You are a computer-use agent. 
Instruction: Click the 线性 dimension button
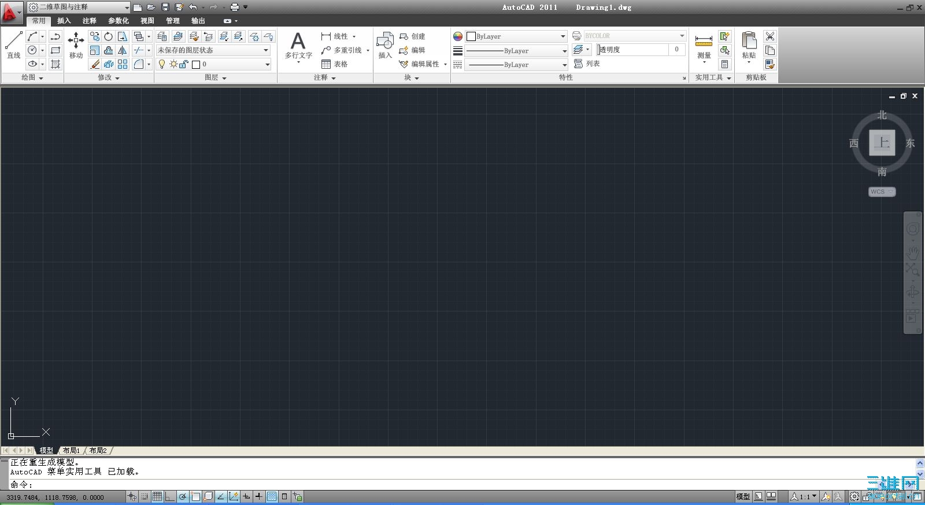[x=338, y=36]
